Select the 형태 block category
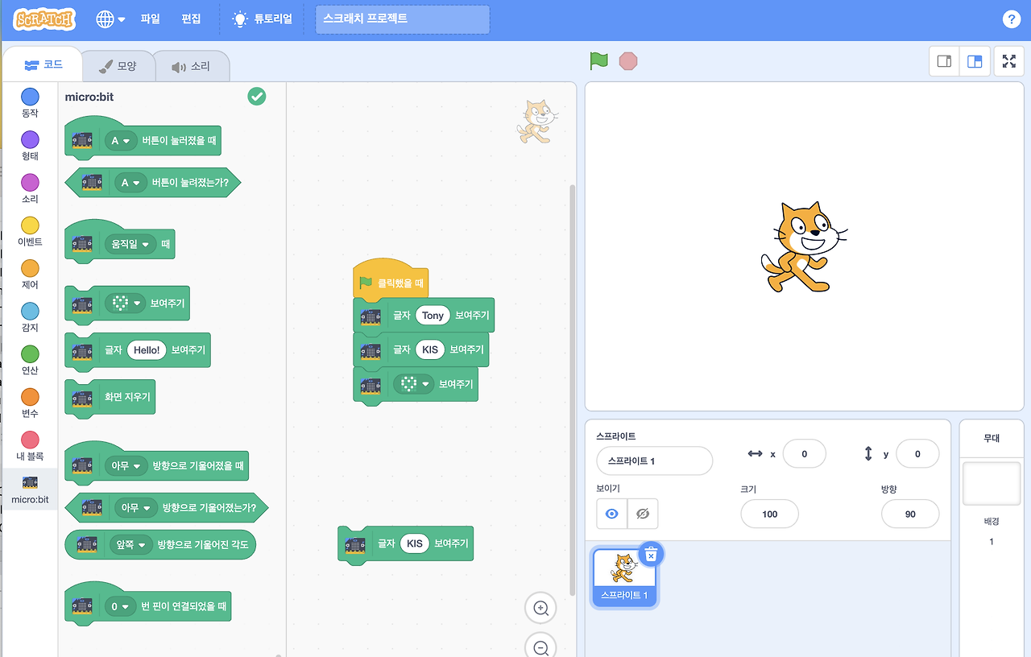This screenshot has width=1031, height=657. 30,147
